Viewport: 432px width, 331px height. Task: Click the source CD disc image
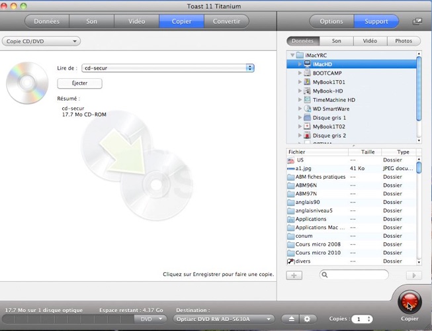pyautogui.click(x=27, y=83)
